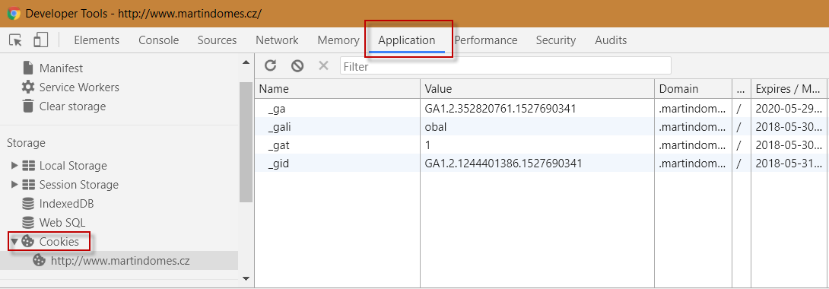The height and width of the screenshot is (289, 829).
Task: Click the 'obal' cookie value
Action: point(435,127)
